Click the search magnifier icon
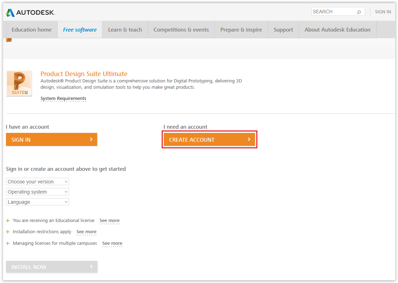398x283 pixels. (x=359, y=12)
